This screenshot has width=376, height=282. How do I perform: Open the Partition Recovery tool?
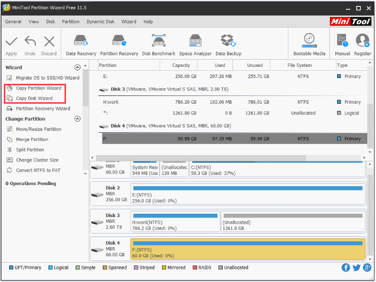click(x=119, y=45)
